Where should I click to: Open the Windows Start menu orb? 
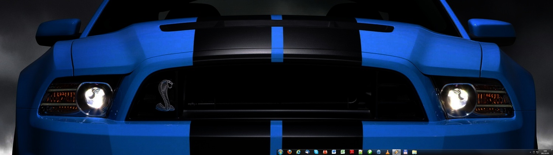[x=281, y=152]
